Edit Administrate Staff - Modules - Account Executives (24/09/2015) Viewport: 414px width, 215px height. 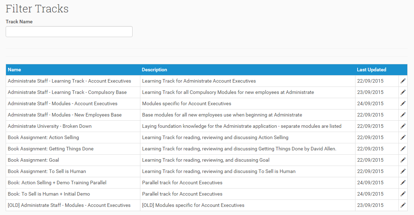pyautogui.click(x=403, y=104)
